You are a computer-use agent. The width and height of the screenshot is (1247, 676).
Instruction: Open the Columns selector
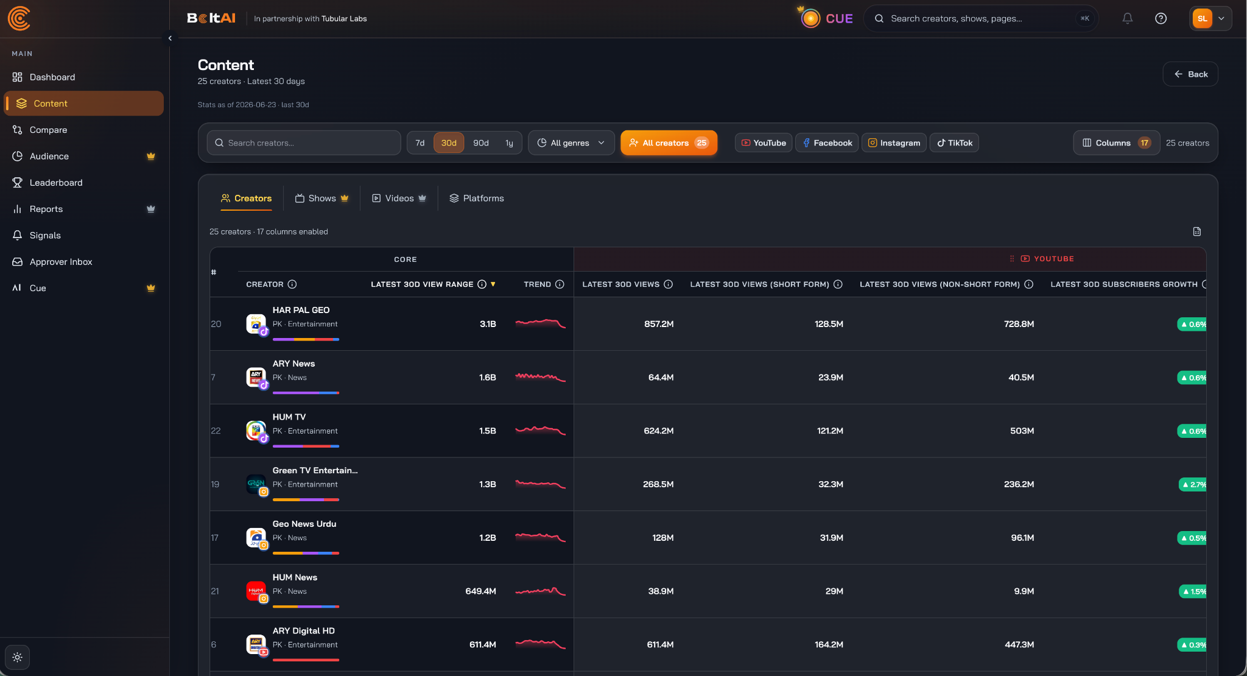(1116, 143)
